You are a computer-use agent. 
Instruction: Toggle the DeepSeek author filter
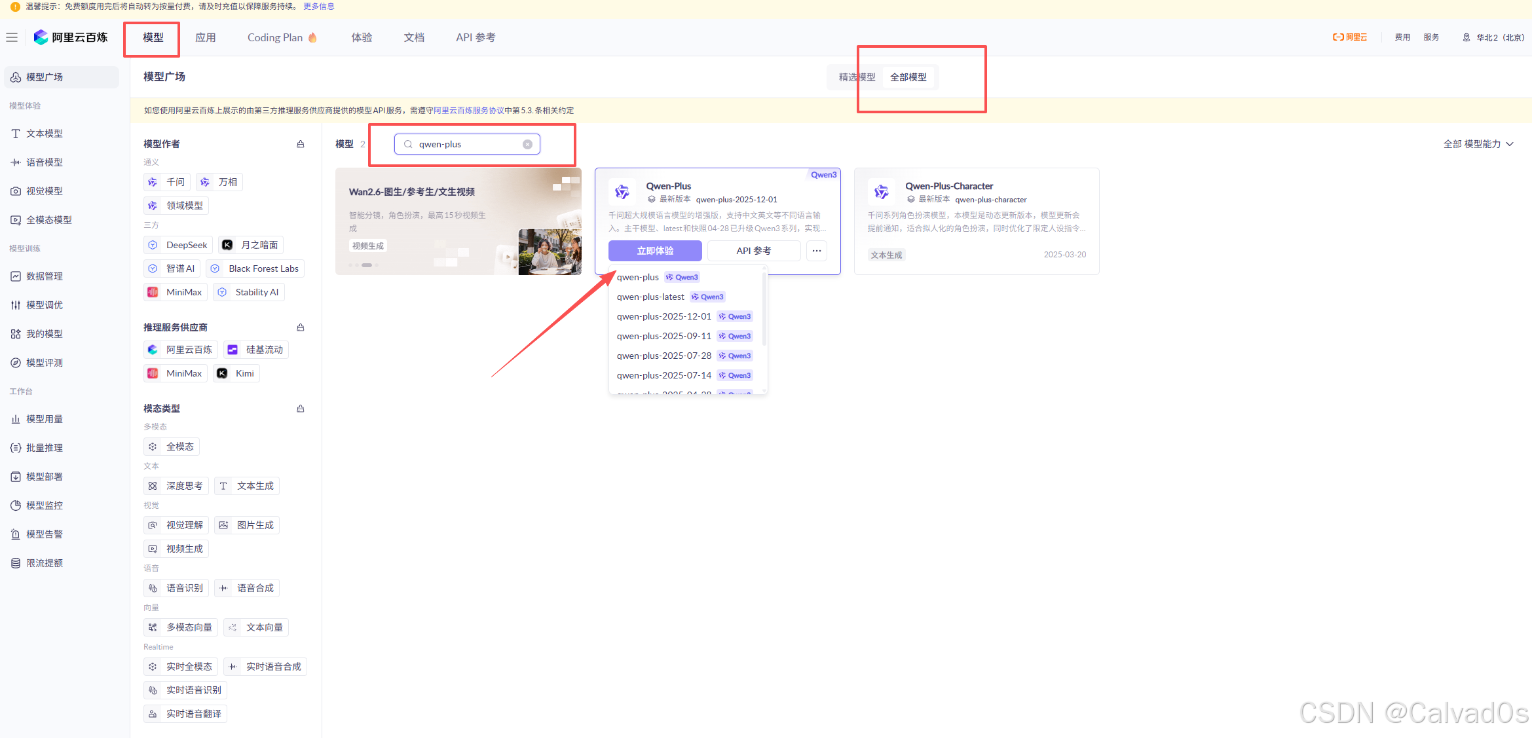click(x=179, y=245)
